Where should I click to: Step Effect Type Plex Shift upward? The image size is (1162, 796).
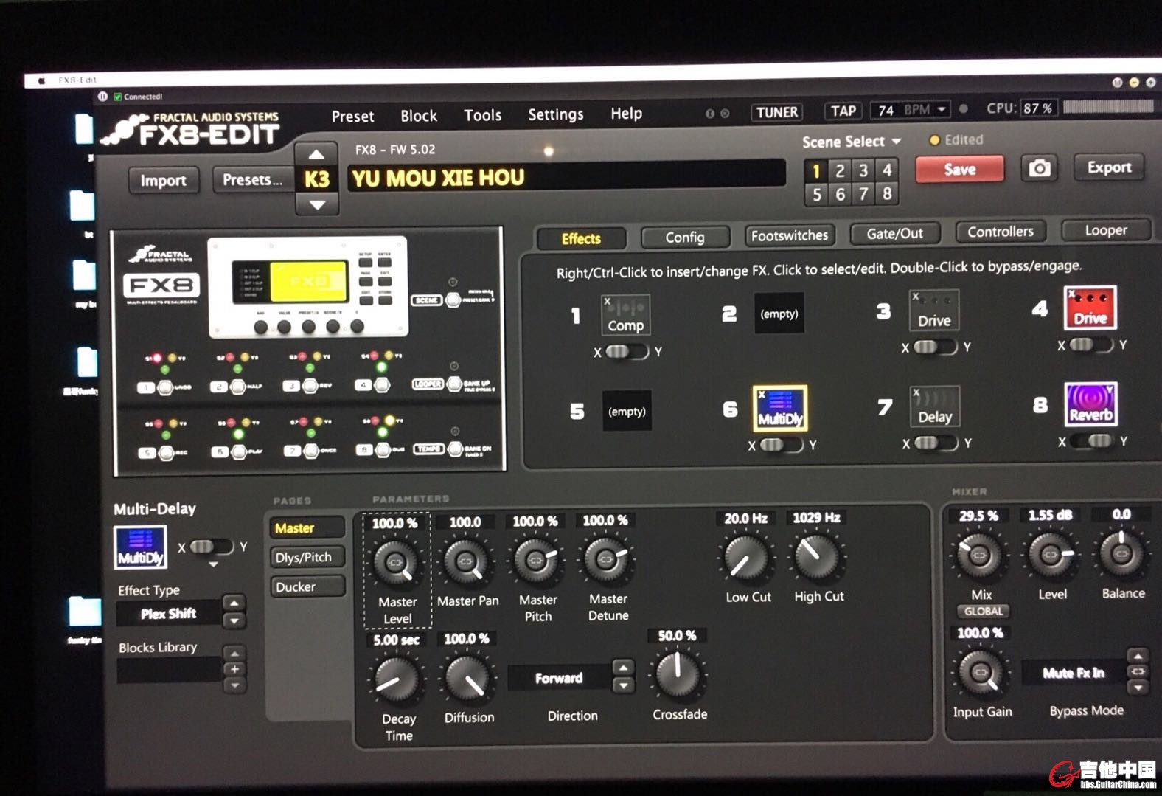point(234,603)
